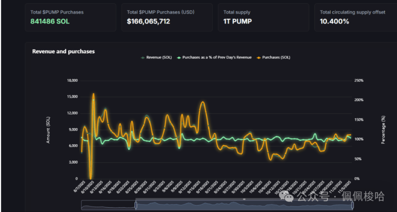Click the 841486 SOL green value
This screenshot has width=397, height=212.
coord(50,21)
